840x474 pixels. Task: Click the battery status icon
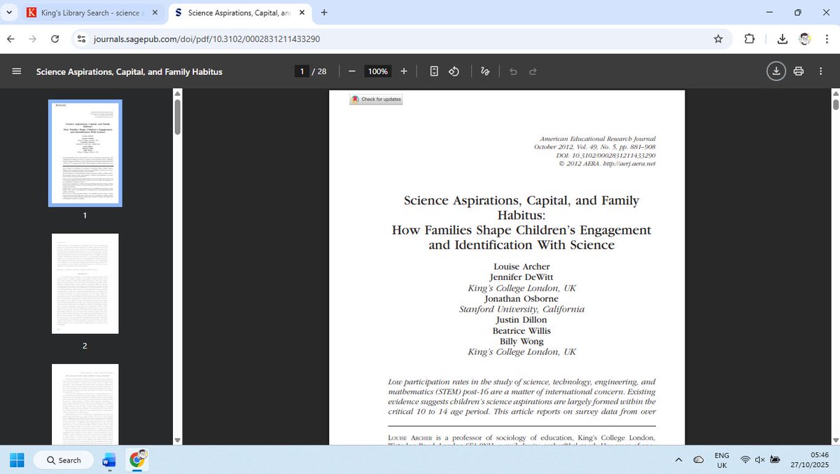click(775, 460)
